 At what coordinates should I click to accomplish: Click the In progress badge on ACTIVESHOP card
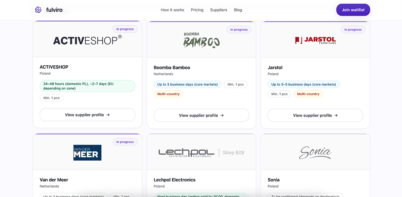click(x=125, y=29)
